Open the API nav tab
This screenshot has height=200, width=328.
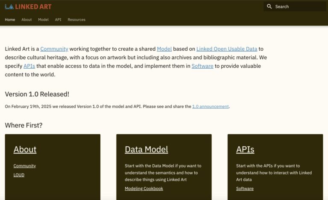point(58,20)
